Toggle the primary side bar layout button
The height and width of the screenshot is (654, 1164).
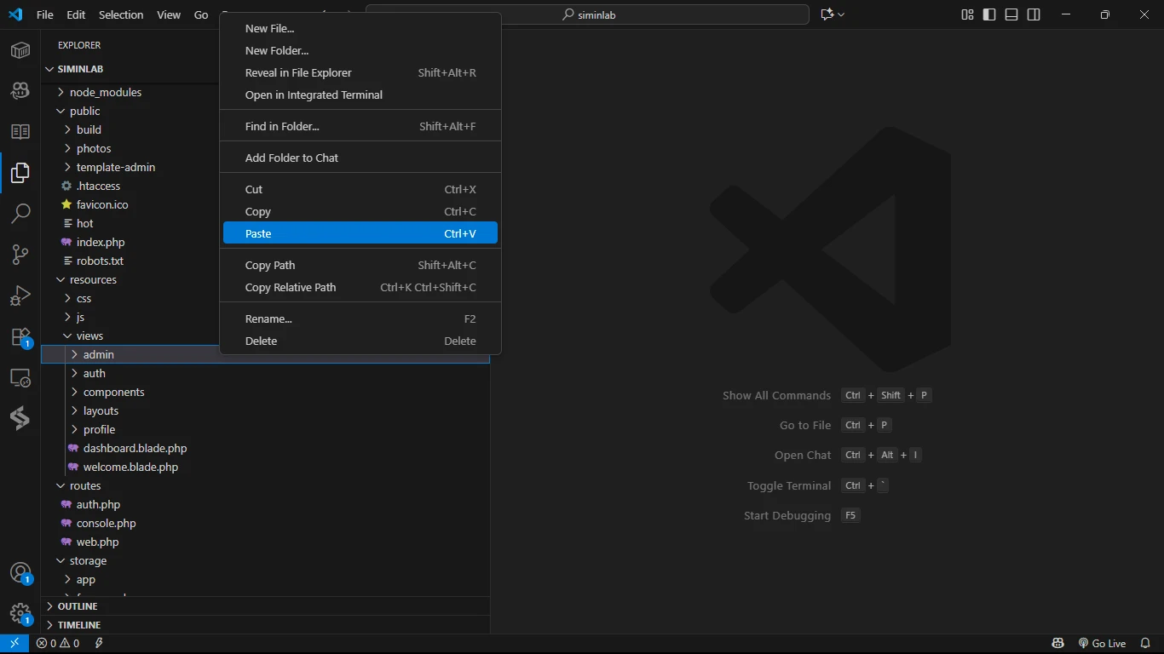(989, 14)
